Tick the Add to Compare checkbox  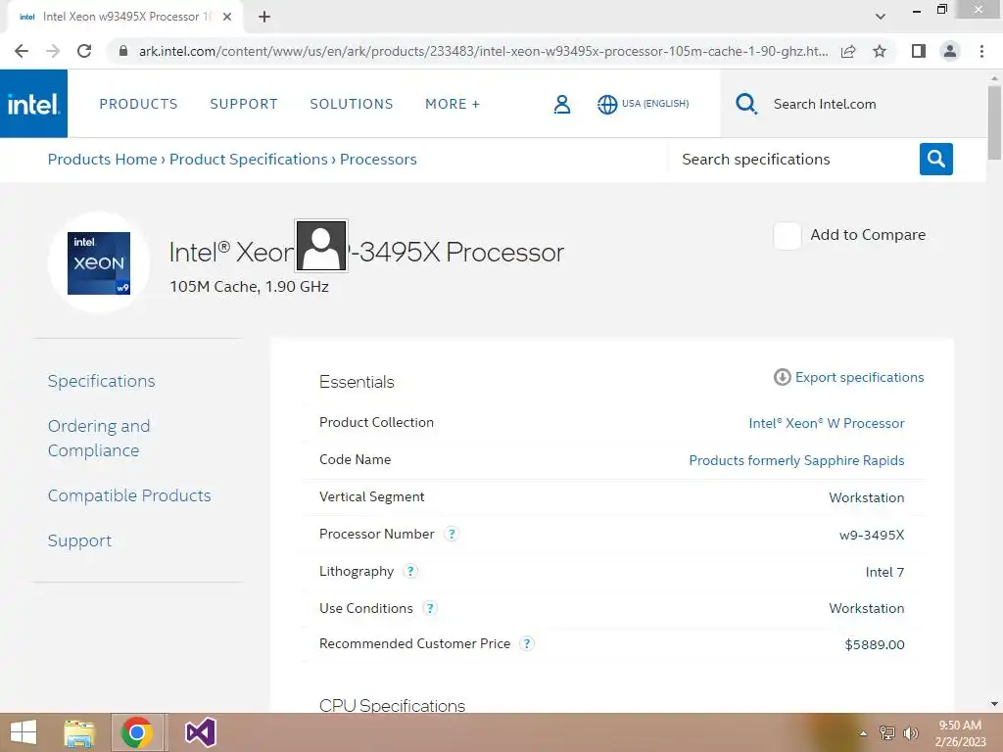tap(787, 236)
